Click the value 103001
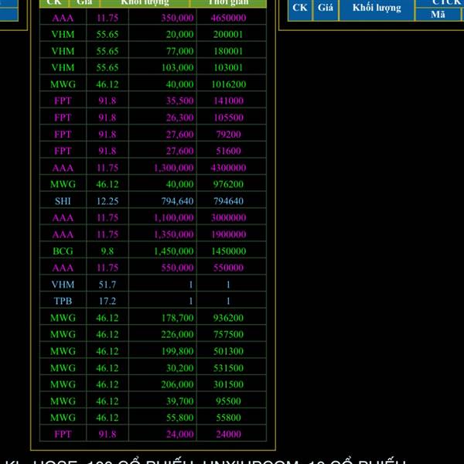The height and width of the screenshot is (464, 464). pyautogui.click(x=228, y=67)
